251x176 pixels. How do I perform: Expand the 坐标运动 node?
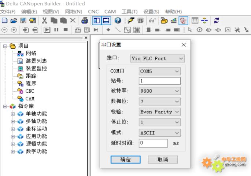point(13,129)
